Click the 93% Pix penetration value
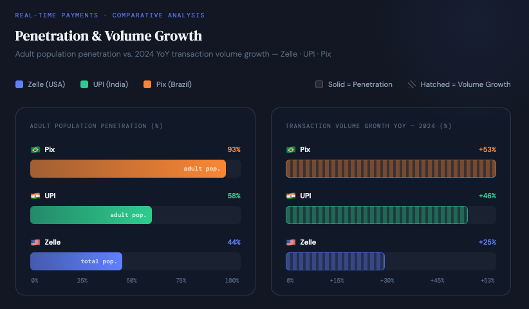Image resolution: width=529 pixels, height=309 pixels. click(234, 149)
